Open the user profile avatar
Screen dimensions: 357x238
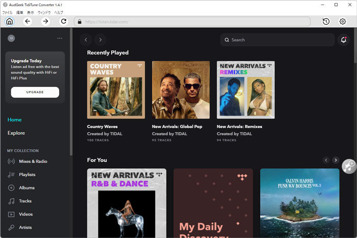click(x=11, y=38)
